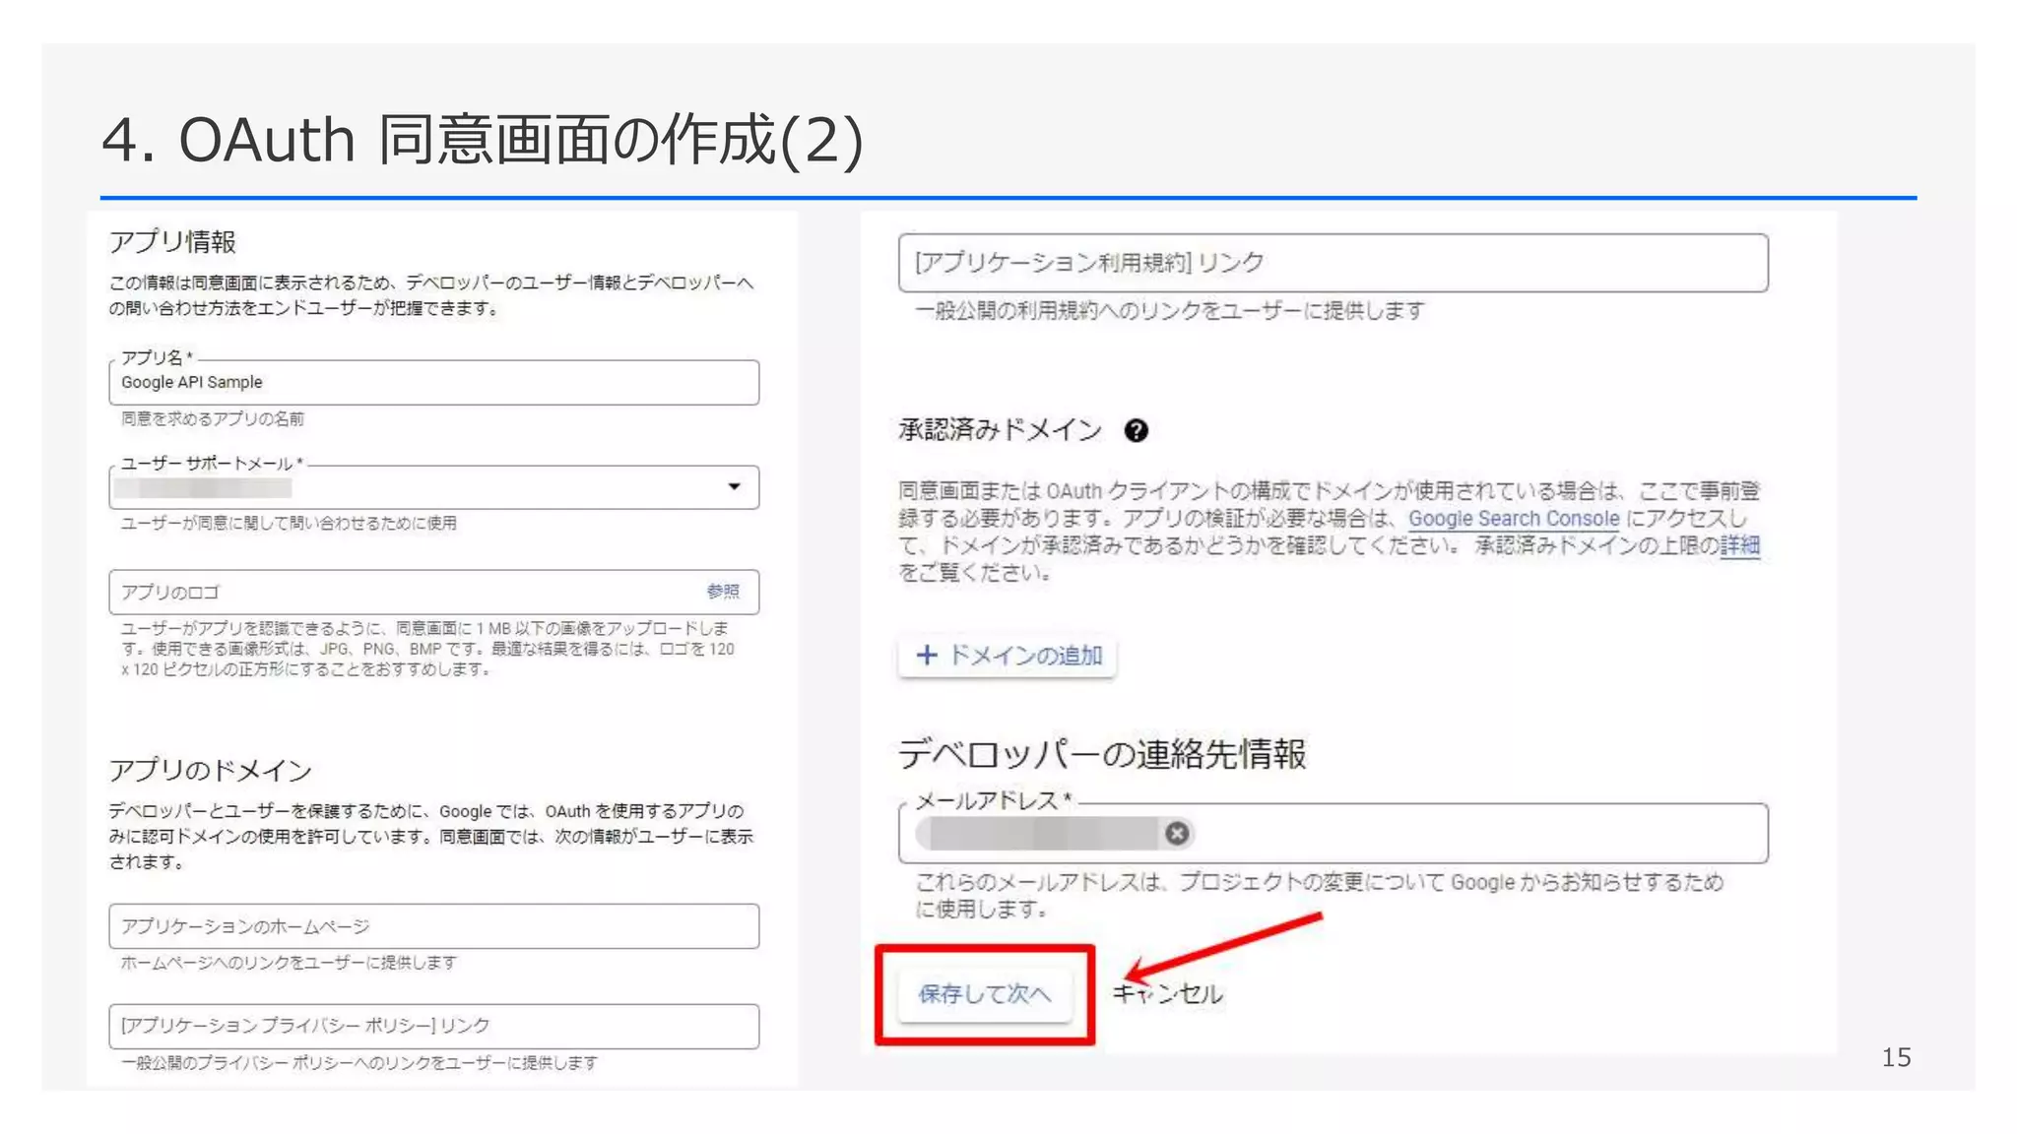The width and height of the screenshot is (2017, 1134).
Task: Click the slide page number 15
Action: 1896,1057
